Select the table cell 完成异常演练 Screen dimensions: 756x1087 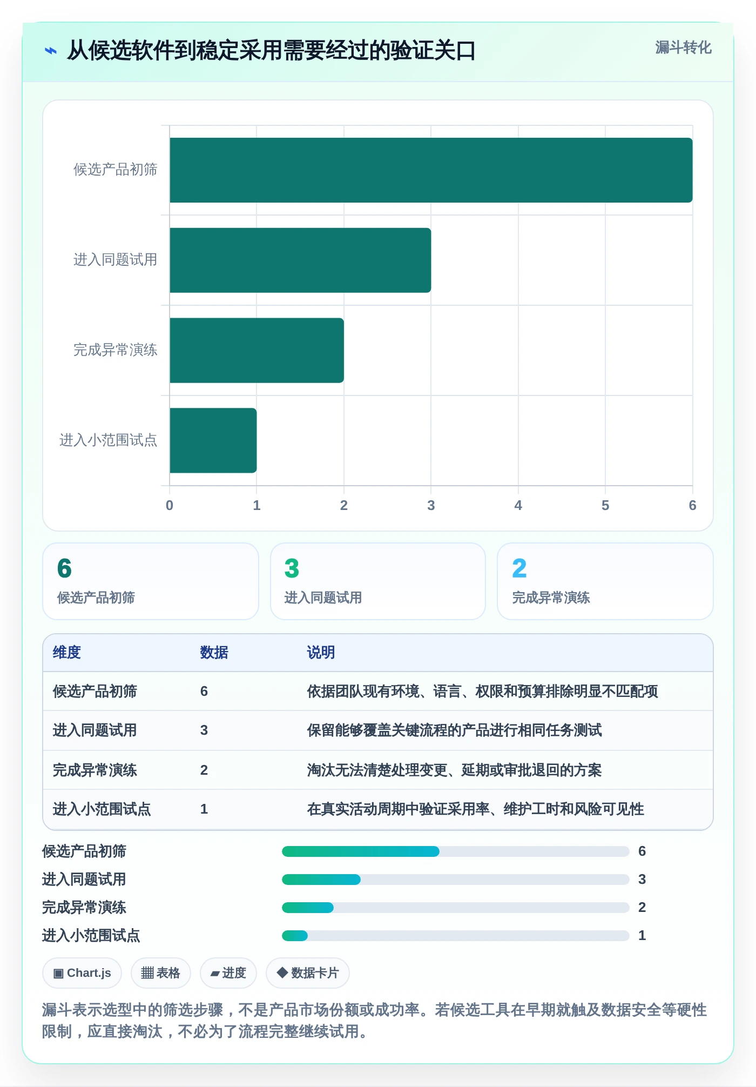pos(95,770)
